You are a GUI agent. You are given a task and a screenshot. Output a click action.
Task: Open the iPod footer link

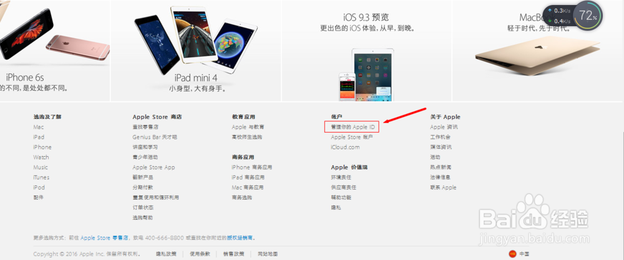39,187
